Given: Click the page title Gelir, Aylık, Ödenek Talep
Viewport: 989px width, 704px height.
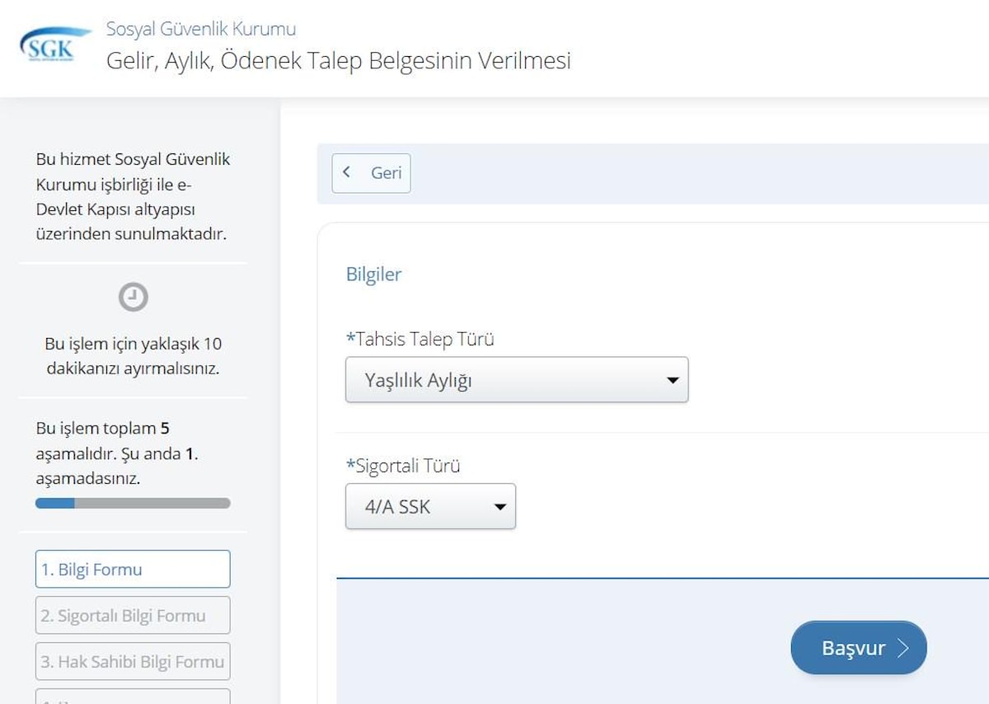Looking at the screenshot, I should pos(338,61).
